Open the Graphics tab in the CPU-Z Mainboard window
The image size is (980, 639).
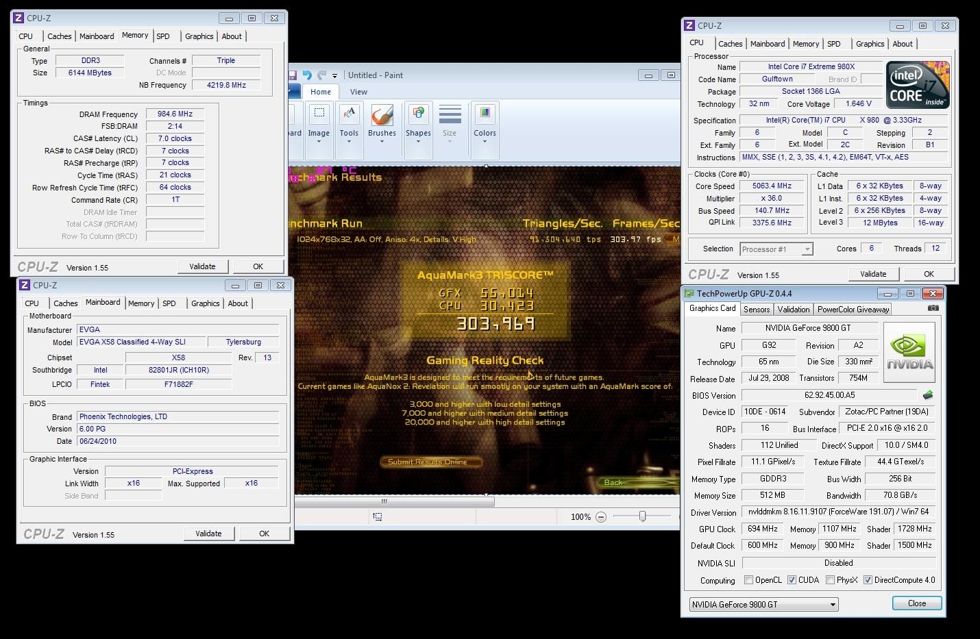coord(205,303)
